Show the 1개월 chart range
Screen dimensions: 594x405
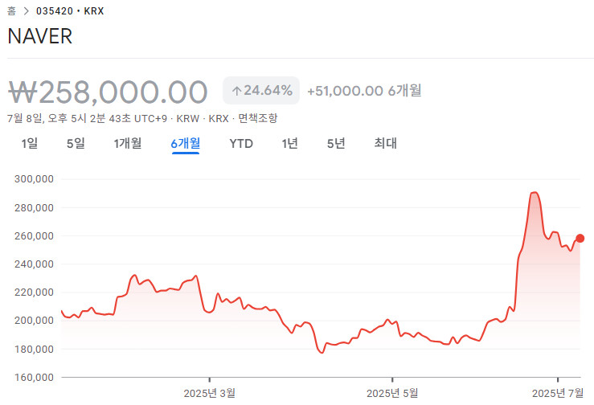pyautogui.click(x=128, y=144)
